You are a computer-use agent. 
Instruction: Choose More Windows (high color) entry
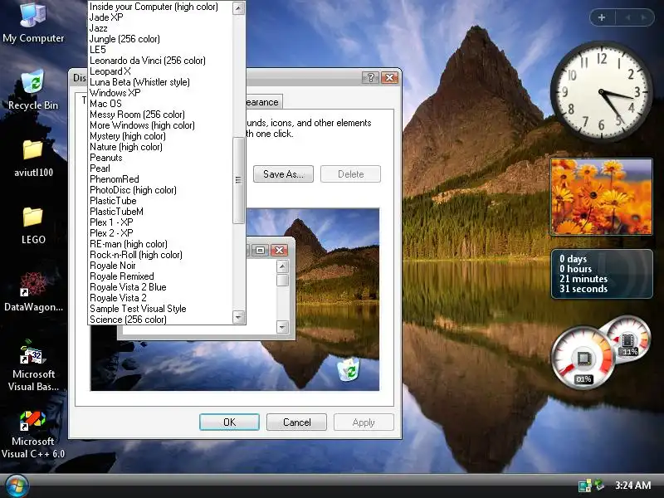[160, 125]
